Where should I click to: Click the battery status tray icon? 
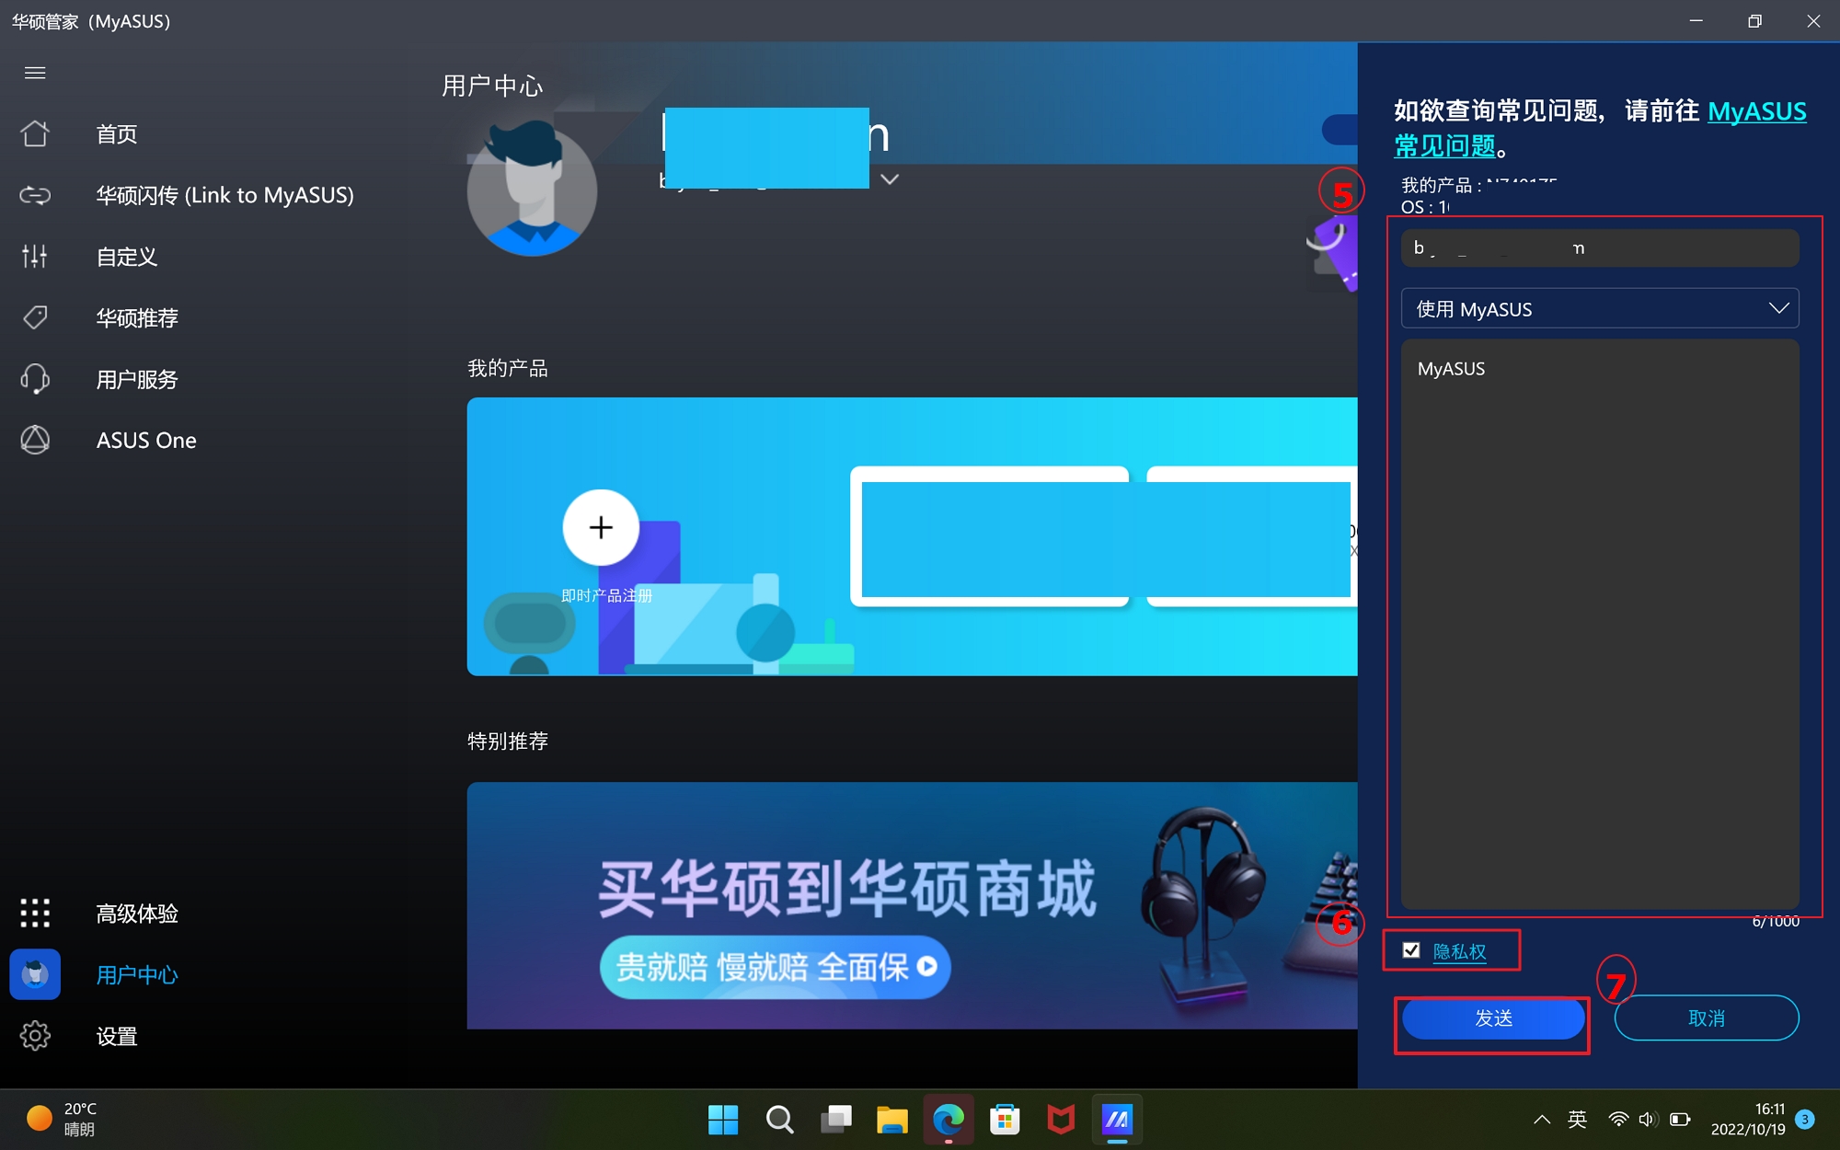pos(1680,1120)
